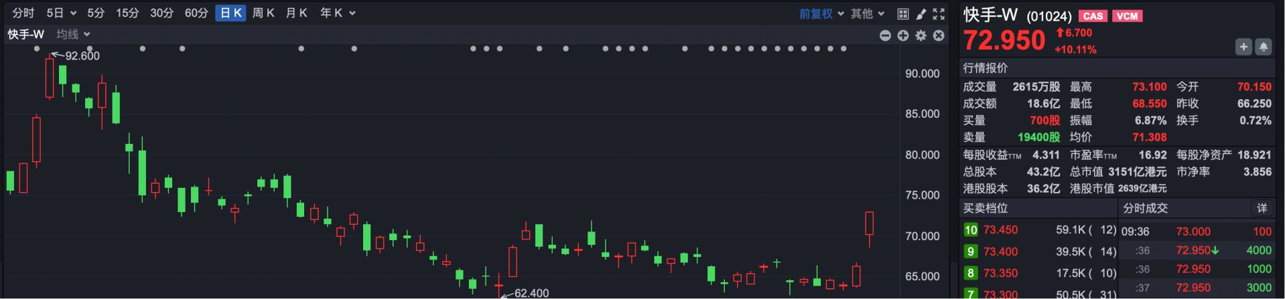Switch to the 分时 intraday tab
1285x299 pixels.
click(x=23, y=13)
